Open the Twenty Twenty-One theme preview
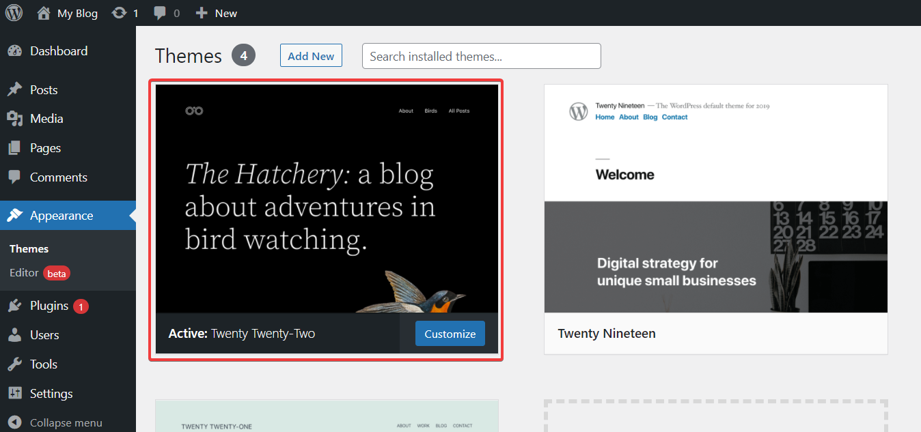 tap(327, 416)
